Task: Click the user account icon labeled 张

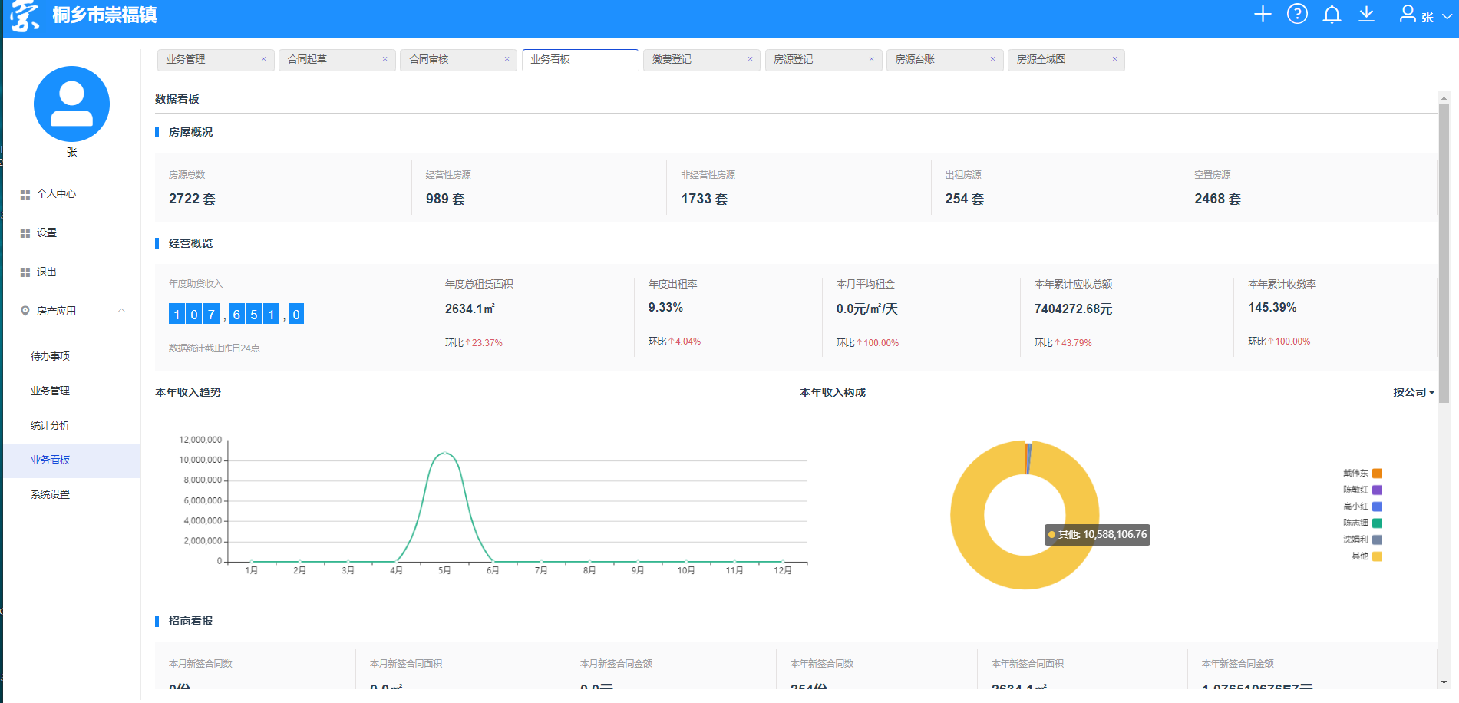Action: pos(1408,14)
